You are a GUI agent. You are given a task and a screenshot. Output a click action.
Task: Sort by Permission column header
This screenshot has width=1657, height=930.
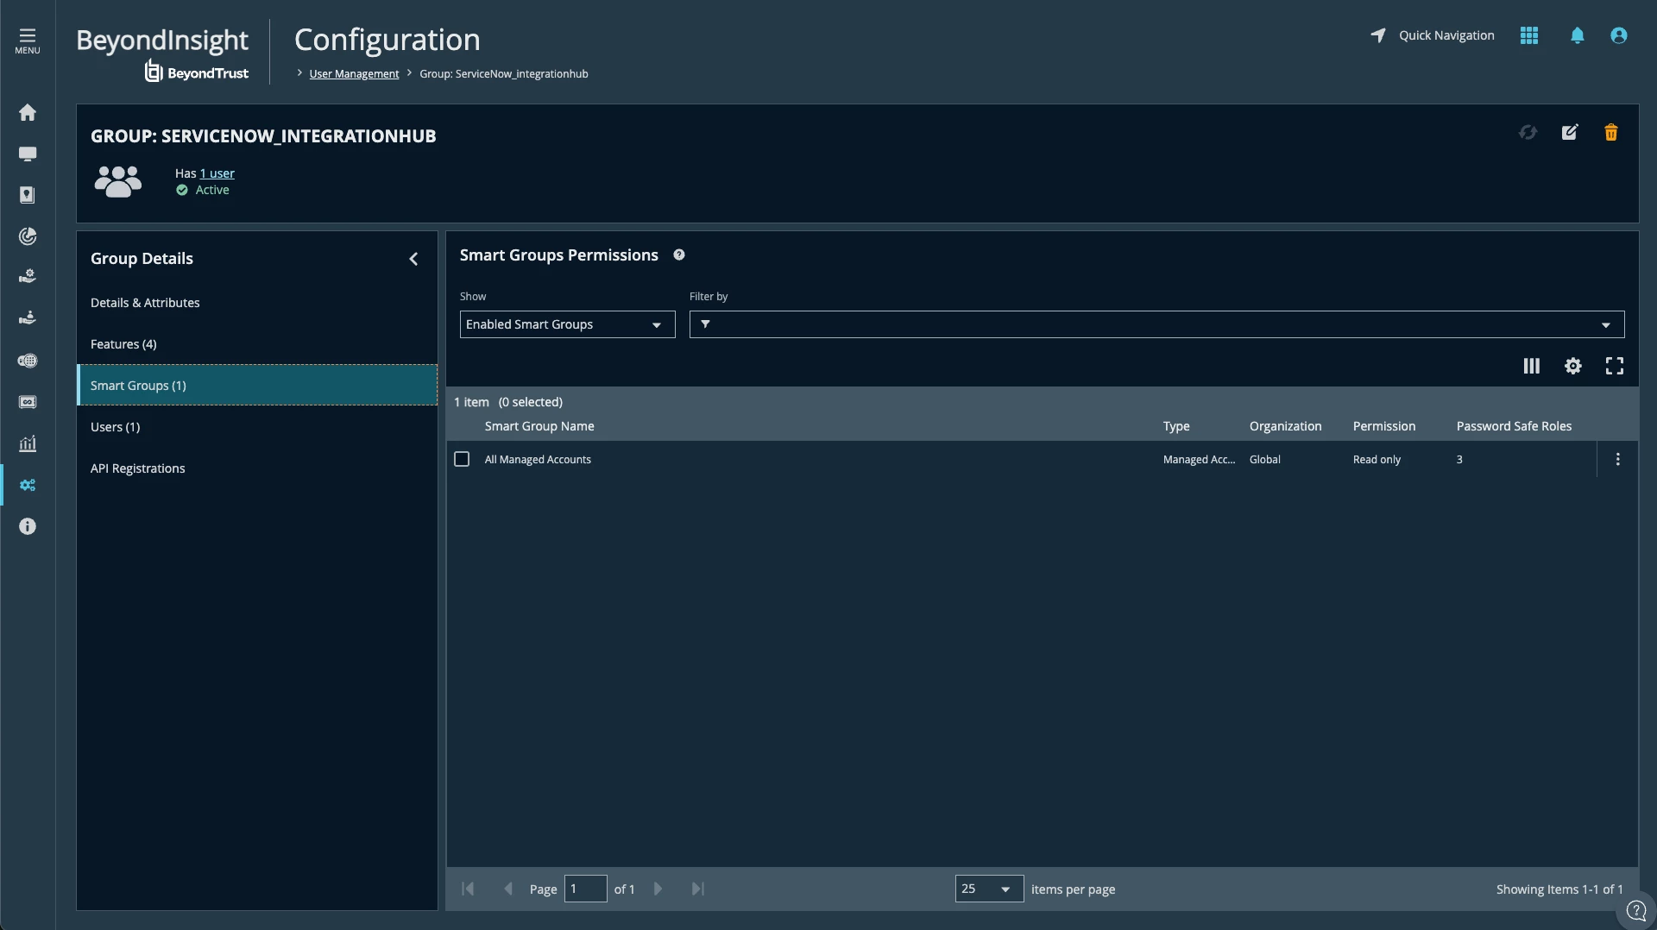(1384, 426)
